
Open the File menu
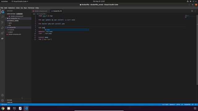click(2, 8)
